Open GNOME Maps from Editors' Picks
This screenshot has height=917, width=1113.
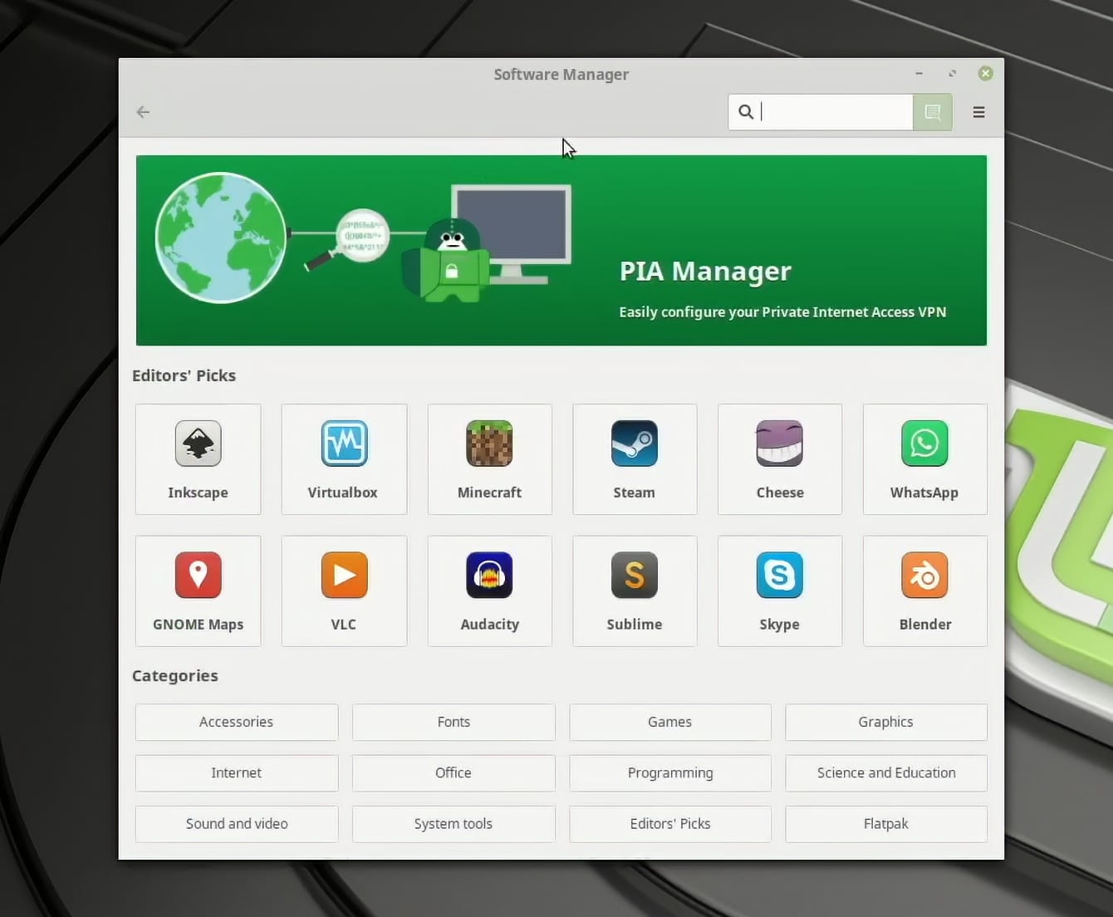tap(198, 591)
